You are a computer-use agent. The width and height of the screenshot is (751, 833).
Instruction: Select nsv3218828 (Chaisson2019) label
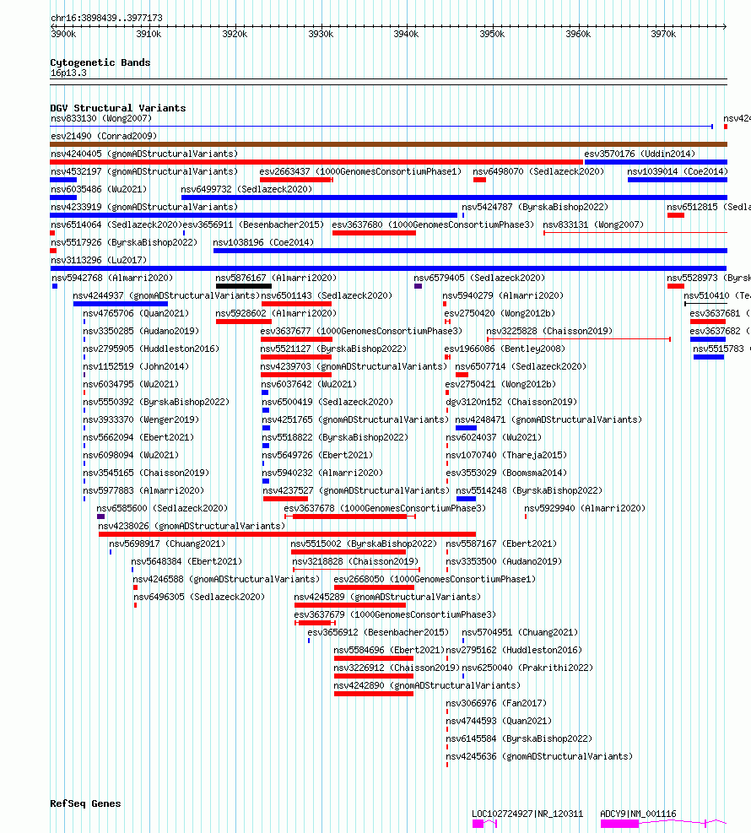coord(355,561)
